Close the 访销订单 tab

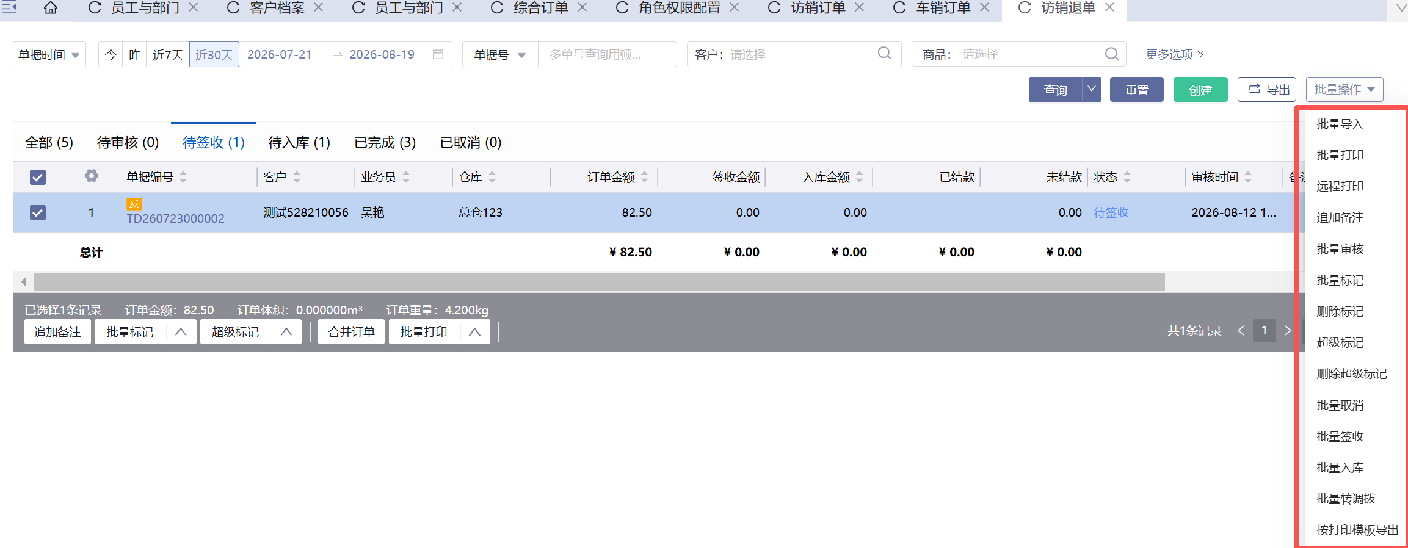860,7
